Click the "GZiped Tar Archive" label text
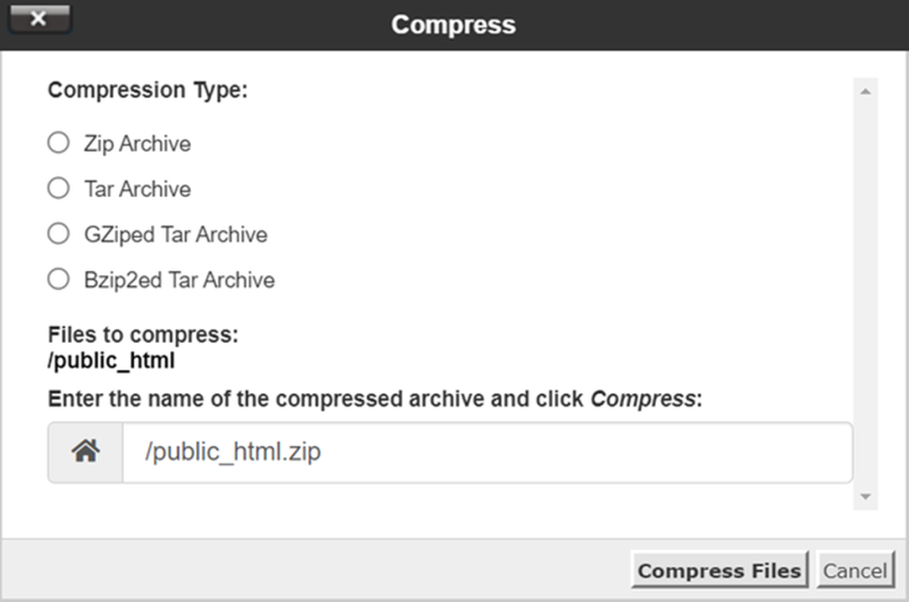Screen dimensions: 909x602 tap(175, 235)
